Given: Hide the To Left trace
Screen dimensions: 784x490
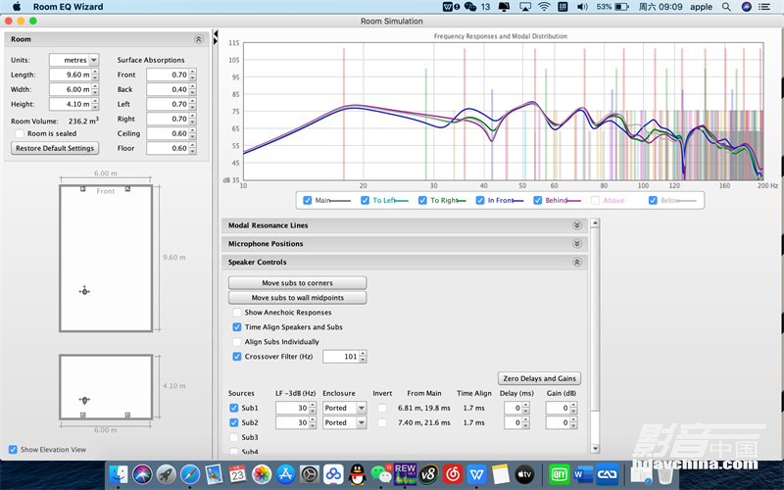Looking at the screenshot, I should [x=365, y=200].
